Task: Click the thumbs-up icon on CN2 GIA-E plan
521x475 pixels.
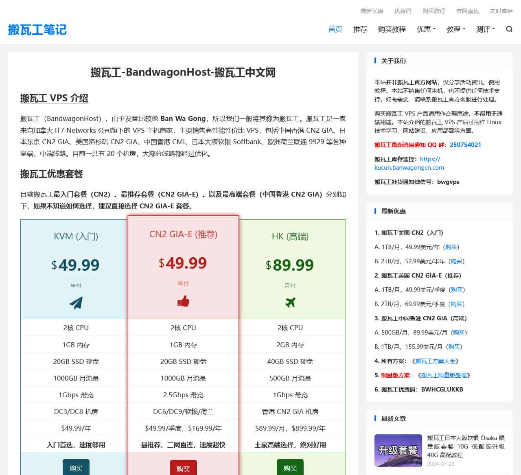Action: tap(183, 301)
